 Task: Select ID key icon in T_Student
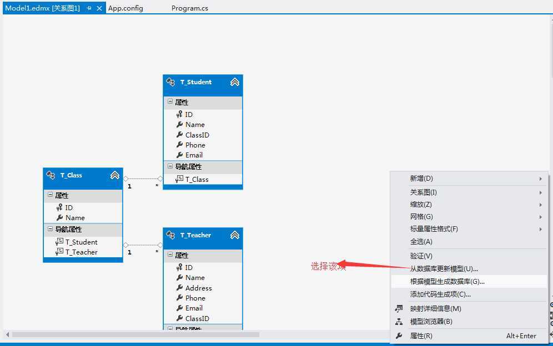pos(179,114)
